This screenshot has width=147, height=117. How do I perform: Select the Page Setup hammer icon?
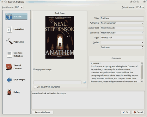tap(9, 42)
